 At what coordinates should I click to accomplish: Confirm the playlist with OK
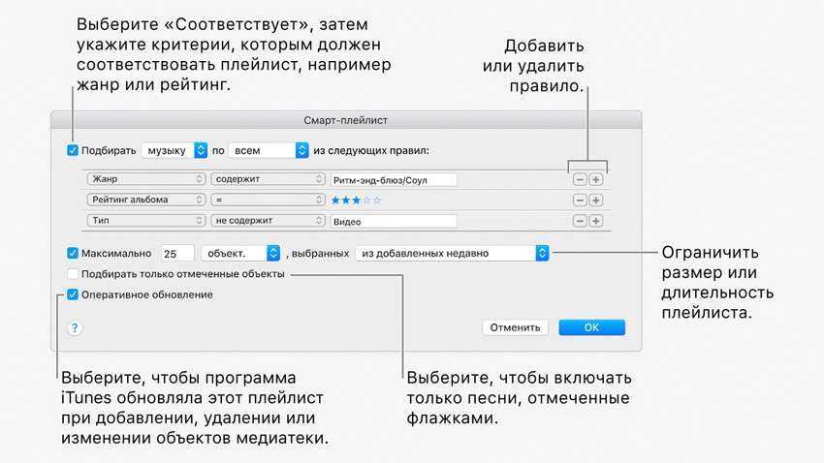[x=591, y=327]
